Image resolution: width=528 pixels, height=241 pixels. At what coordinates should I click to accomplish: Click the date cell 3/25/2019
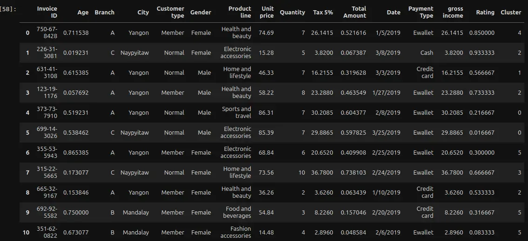[x=386, y=132]
